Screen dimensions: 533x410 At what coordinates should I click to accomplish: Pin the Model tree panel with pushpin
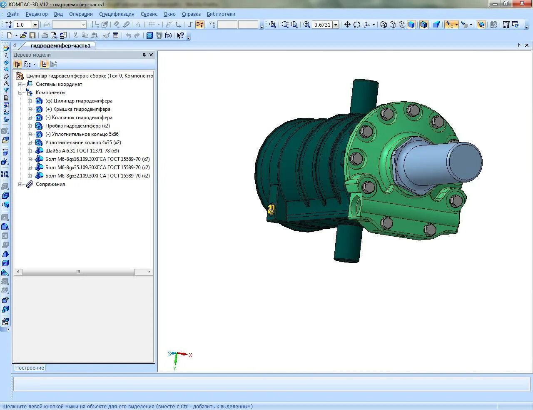coord(144,55)
